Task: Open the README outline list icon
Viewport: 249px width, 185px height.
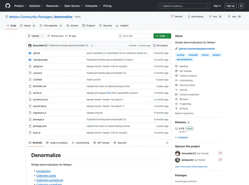Action: click(x=167, y=143)
